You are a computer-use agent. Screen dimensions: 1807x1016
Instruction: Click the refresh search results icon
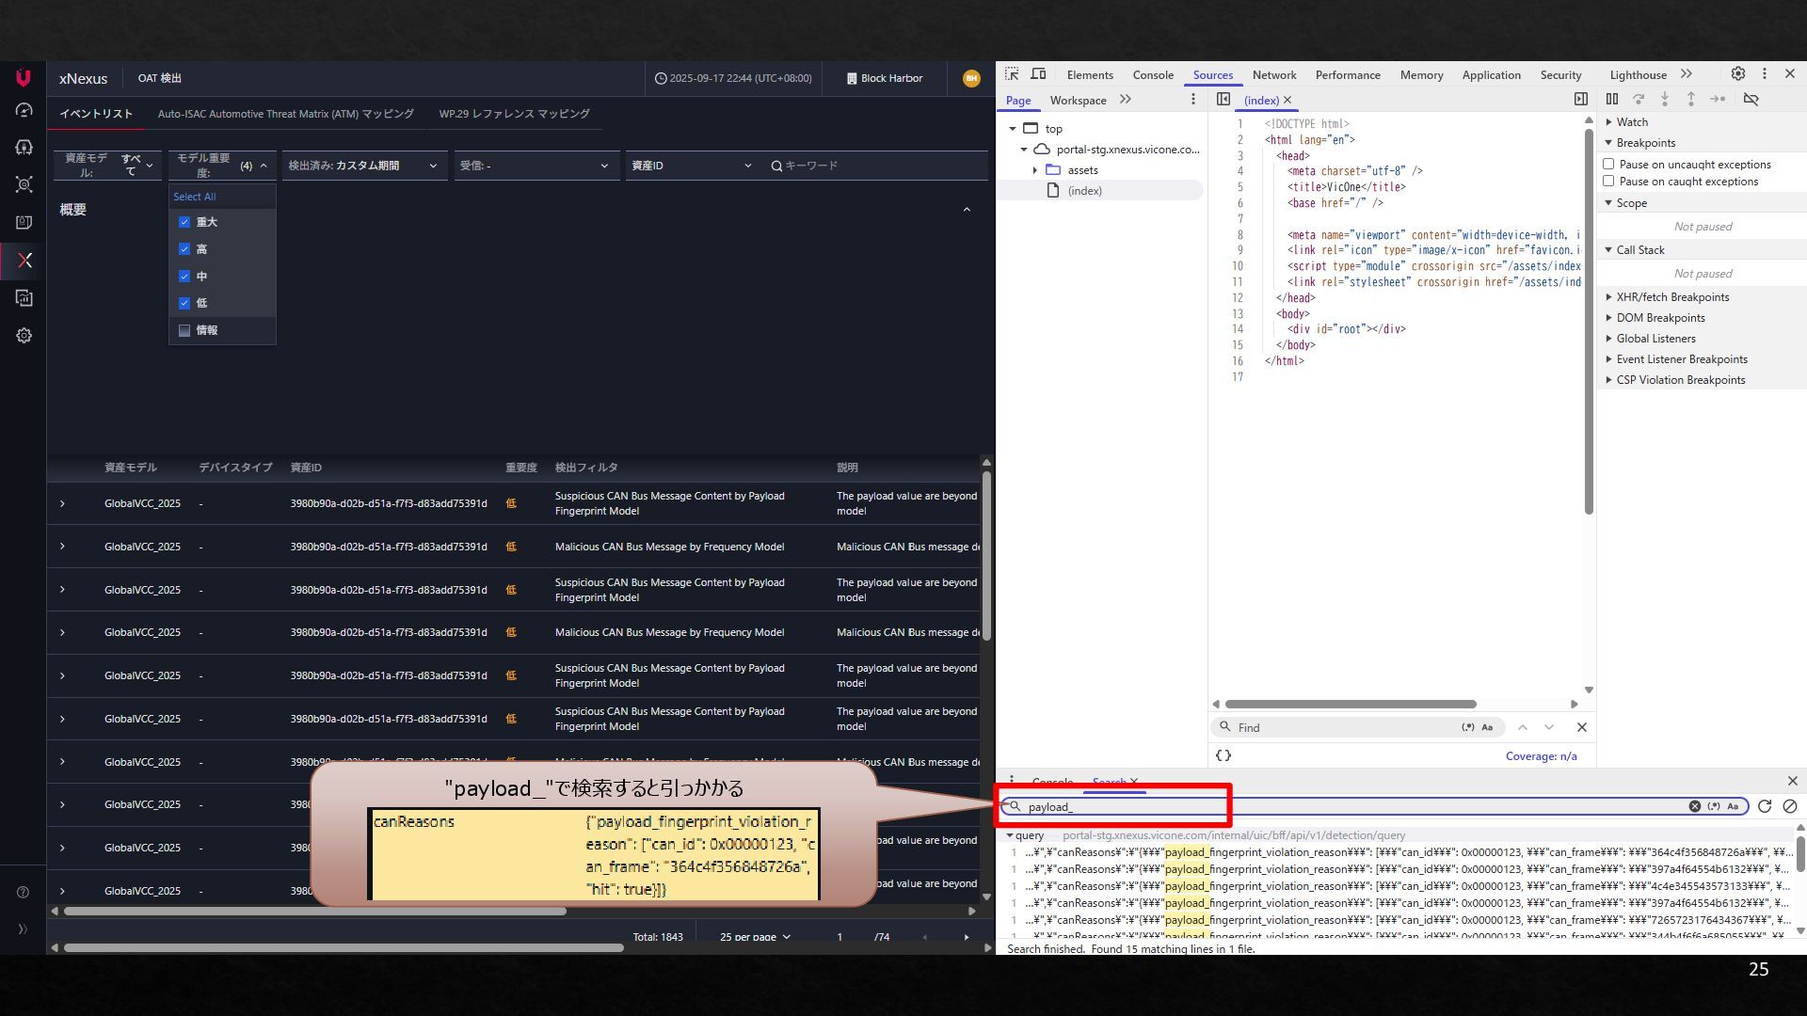1765,806
